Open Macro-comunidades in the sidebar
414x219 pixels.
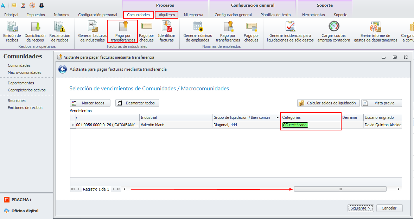[x=25, y=72]
